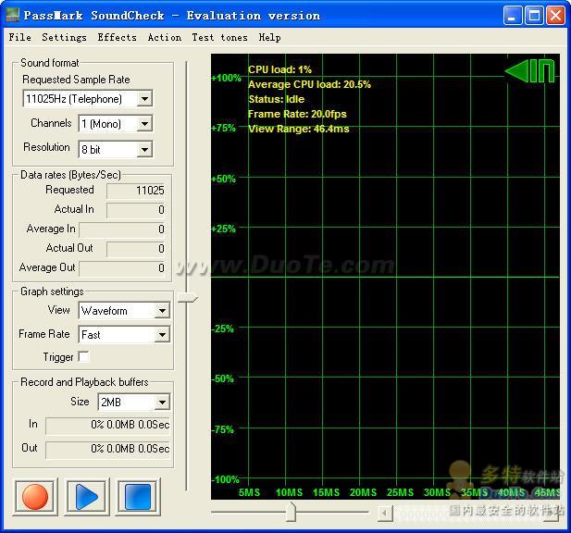Click the -75% axis label
The width and height of the screenshot is (571, 533).
[223, 429]
